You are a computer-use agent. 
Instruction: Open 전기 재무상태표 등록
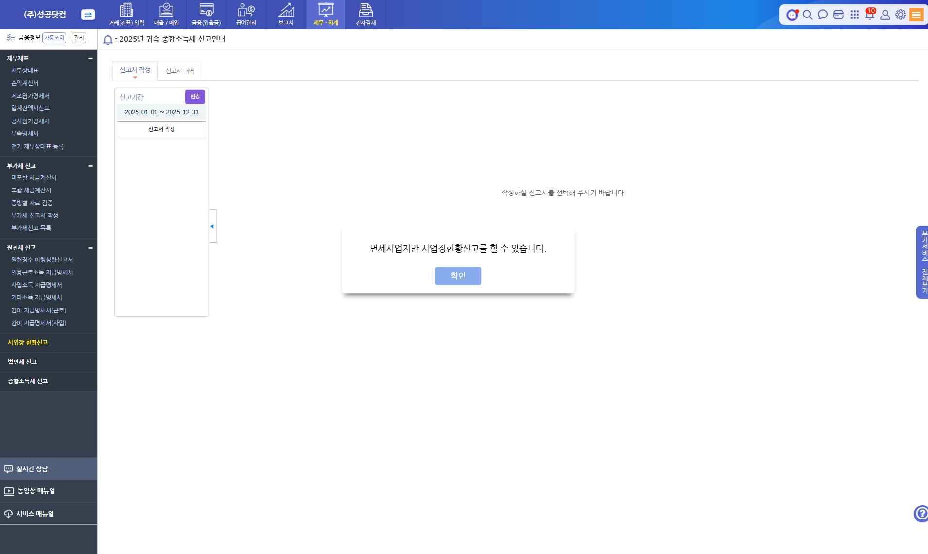[x=37, y=146]
